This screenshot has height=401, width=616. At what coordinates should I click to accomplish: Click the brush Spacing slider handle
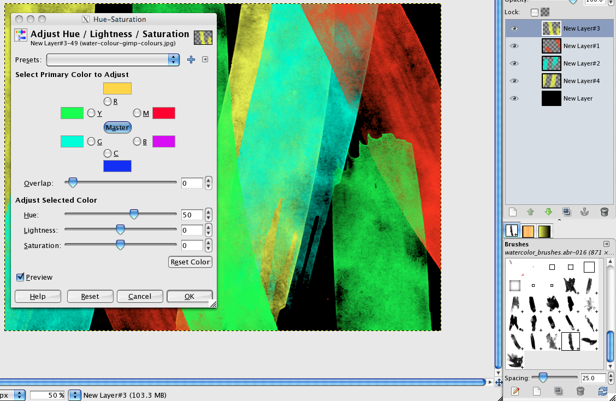pyautogui.click(x=543, y=378)
